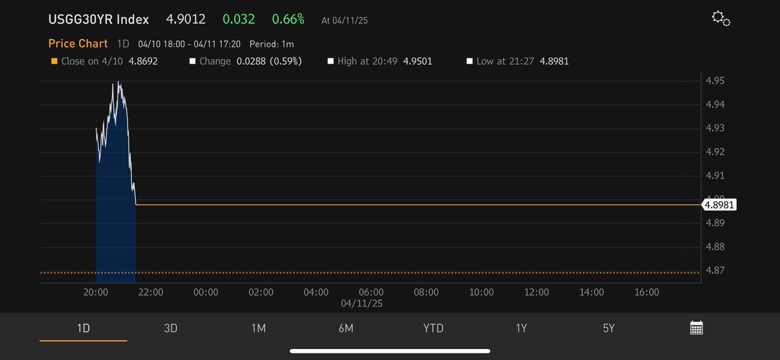The width and height of the screenshot is (780, 360).
Task: Tap the 'Period: 1m' label
Action: [x=271, y=44]
